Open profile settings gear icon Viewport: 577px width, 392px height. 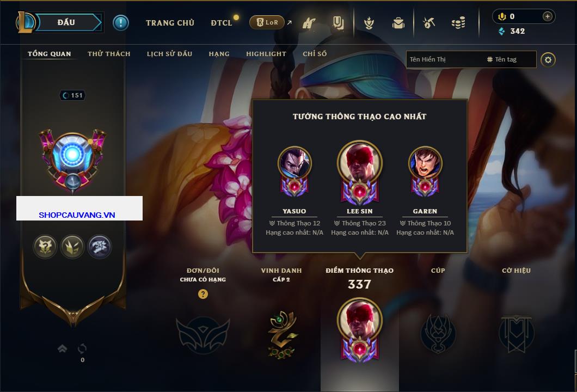point(548,60)
